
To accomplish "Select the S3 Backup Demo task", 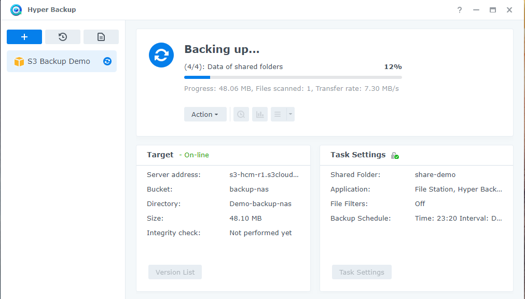I will pyautogui.click(x=59, y=61).
